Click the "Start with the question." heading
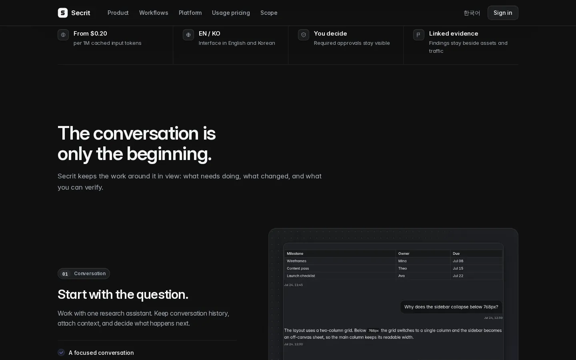 point(123,294)
